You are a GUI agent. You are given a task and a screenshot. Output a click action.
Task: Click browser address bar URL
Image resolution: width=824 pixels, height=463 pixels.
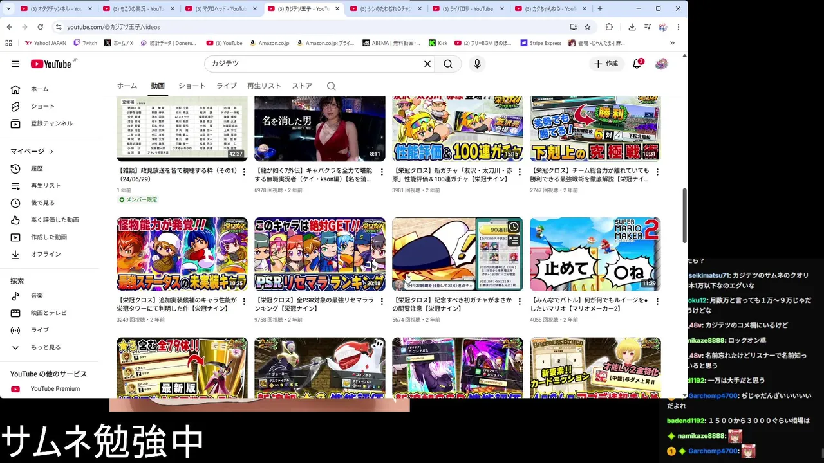pyautogui.click(x=113, y=27)
